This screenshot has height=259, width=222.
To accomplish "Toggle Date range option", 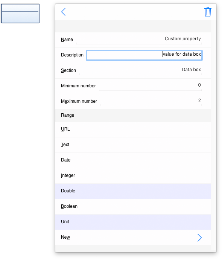I will click(x=133, y=160).
